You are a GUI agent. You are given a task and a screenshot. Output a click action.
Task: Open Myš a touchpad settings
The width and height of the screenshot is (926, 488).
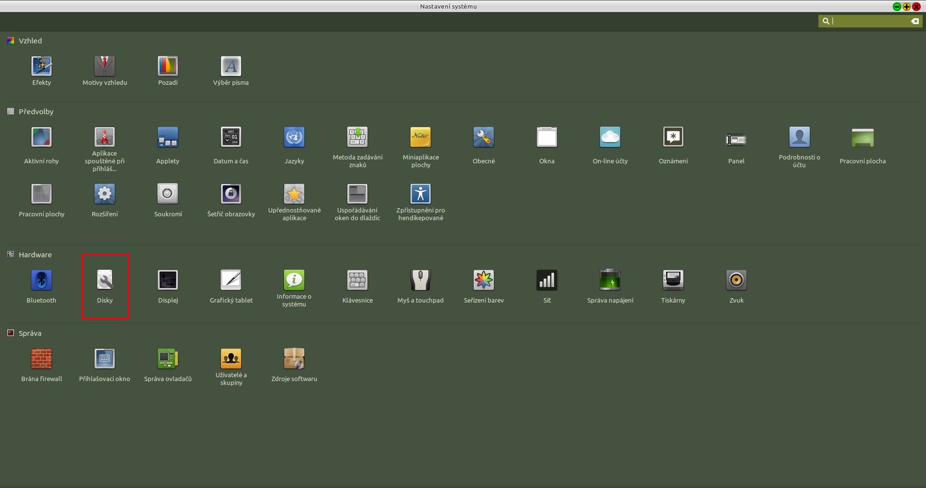[421, 280]
